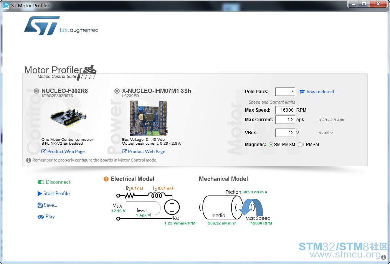The image size is (390, 264).
Task: Open X-NUCLEO-IHM07M1 Product Web Page link
Action: click(x=144, y=152)
